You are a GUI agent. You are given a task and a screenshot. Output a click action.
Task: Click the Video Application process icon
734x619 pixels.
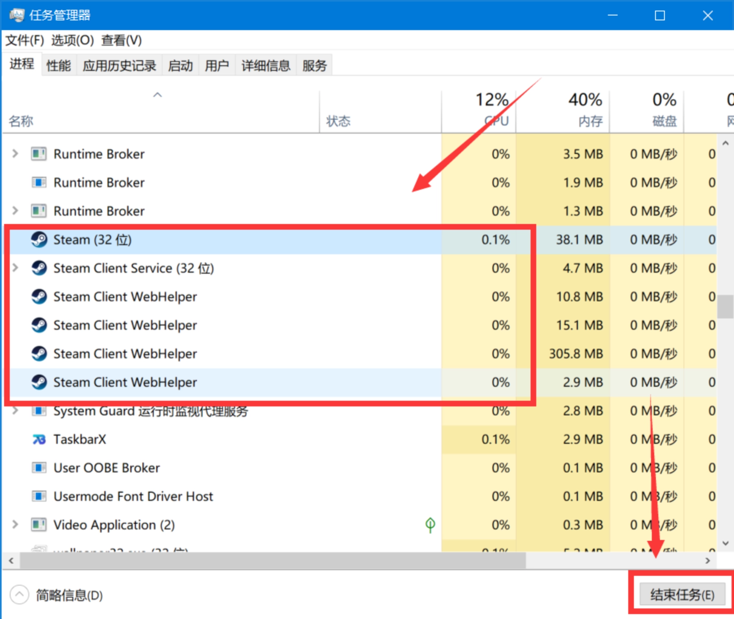(39, 525)
